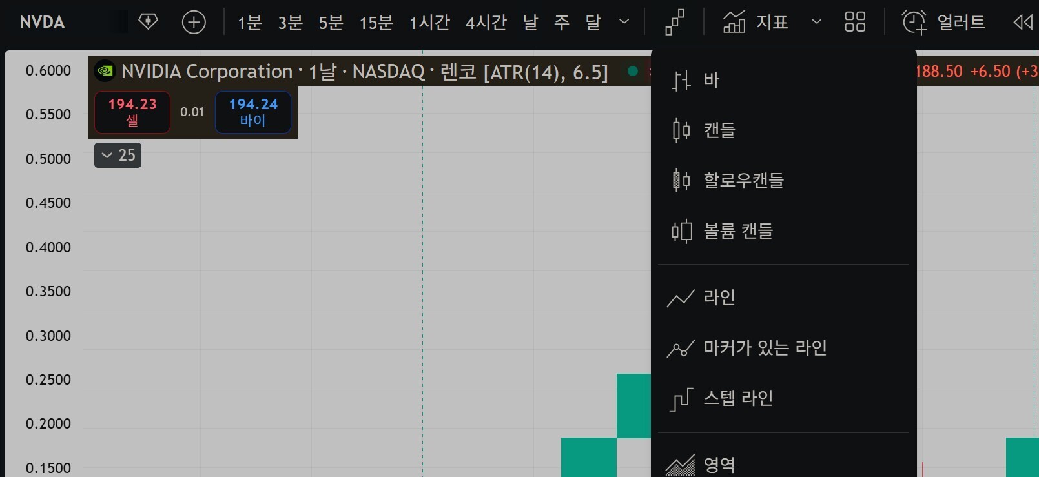Open the 지표 indicators button
1039x477 pixels.
756,22
